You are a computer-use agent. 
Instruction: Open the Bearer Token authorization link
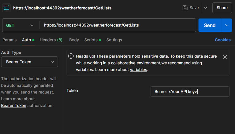click(14, 106)
